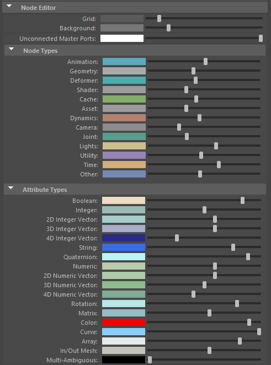Click the Boolean attribute color swatch
This screenshot has width=271, height=365.
[124, 201]
